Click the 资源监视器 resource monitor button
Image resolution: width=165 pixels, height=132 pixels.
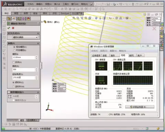click(140, 107)
